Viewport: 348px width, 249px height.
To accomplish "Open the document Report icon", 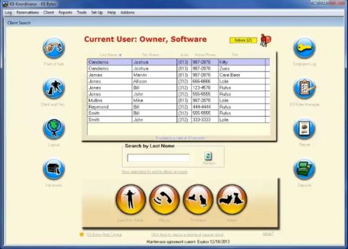I will point(304,129).
